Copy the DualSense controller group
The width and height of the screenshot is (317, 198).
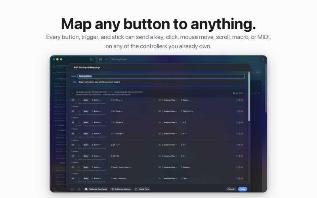(240, 93)
